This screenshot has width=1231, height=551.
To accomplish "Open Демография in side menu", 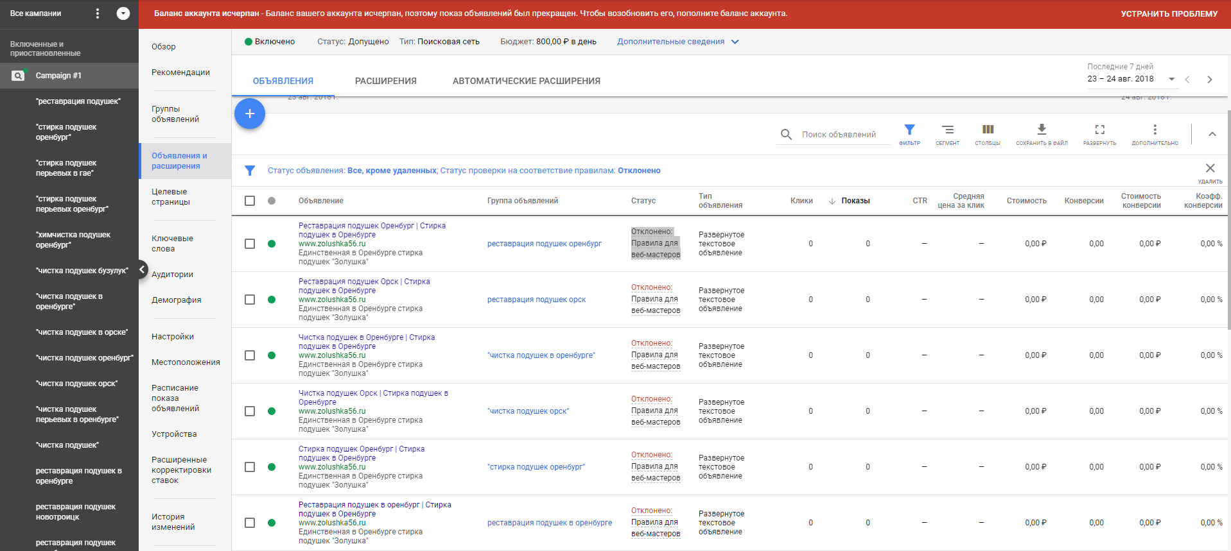I will coord(177,300).
